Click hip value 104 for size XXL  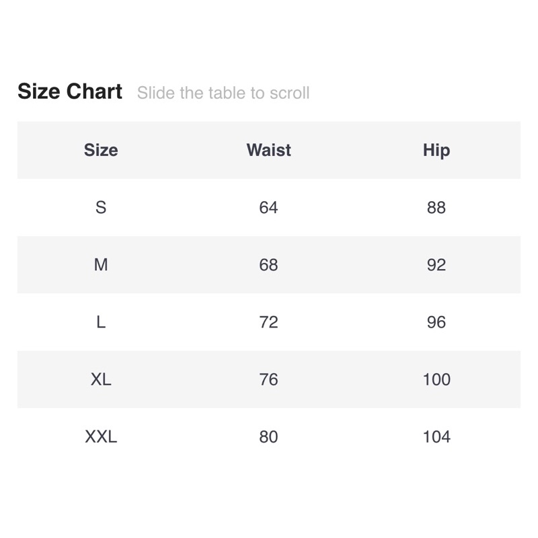click(436, 436)
